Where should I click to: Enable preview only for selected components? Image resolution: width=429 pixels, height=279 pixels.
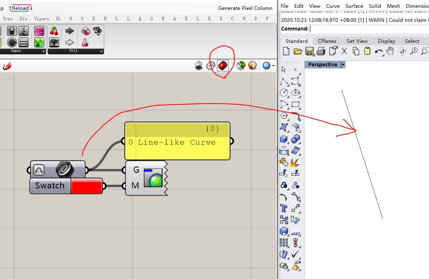[x=240, y=65]
